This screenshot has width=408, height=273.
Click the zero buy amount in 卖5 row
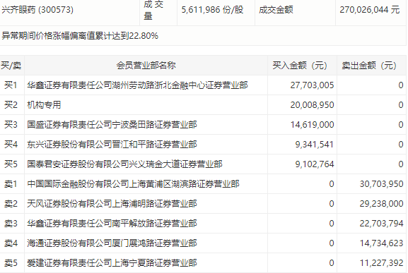(x=331, y=263)
